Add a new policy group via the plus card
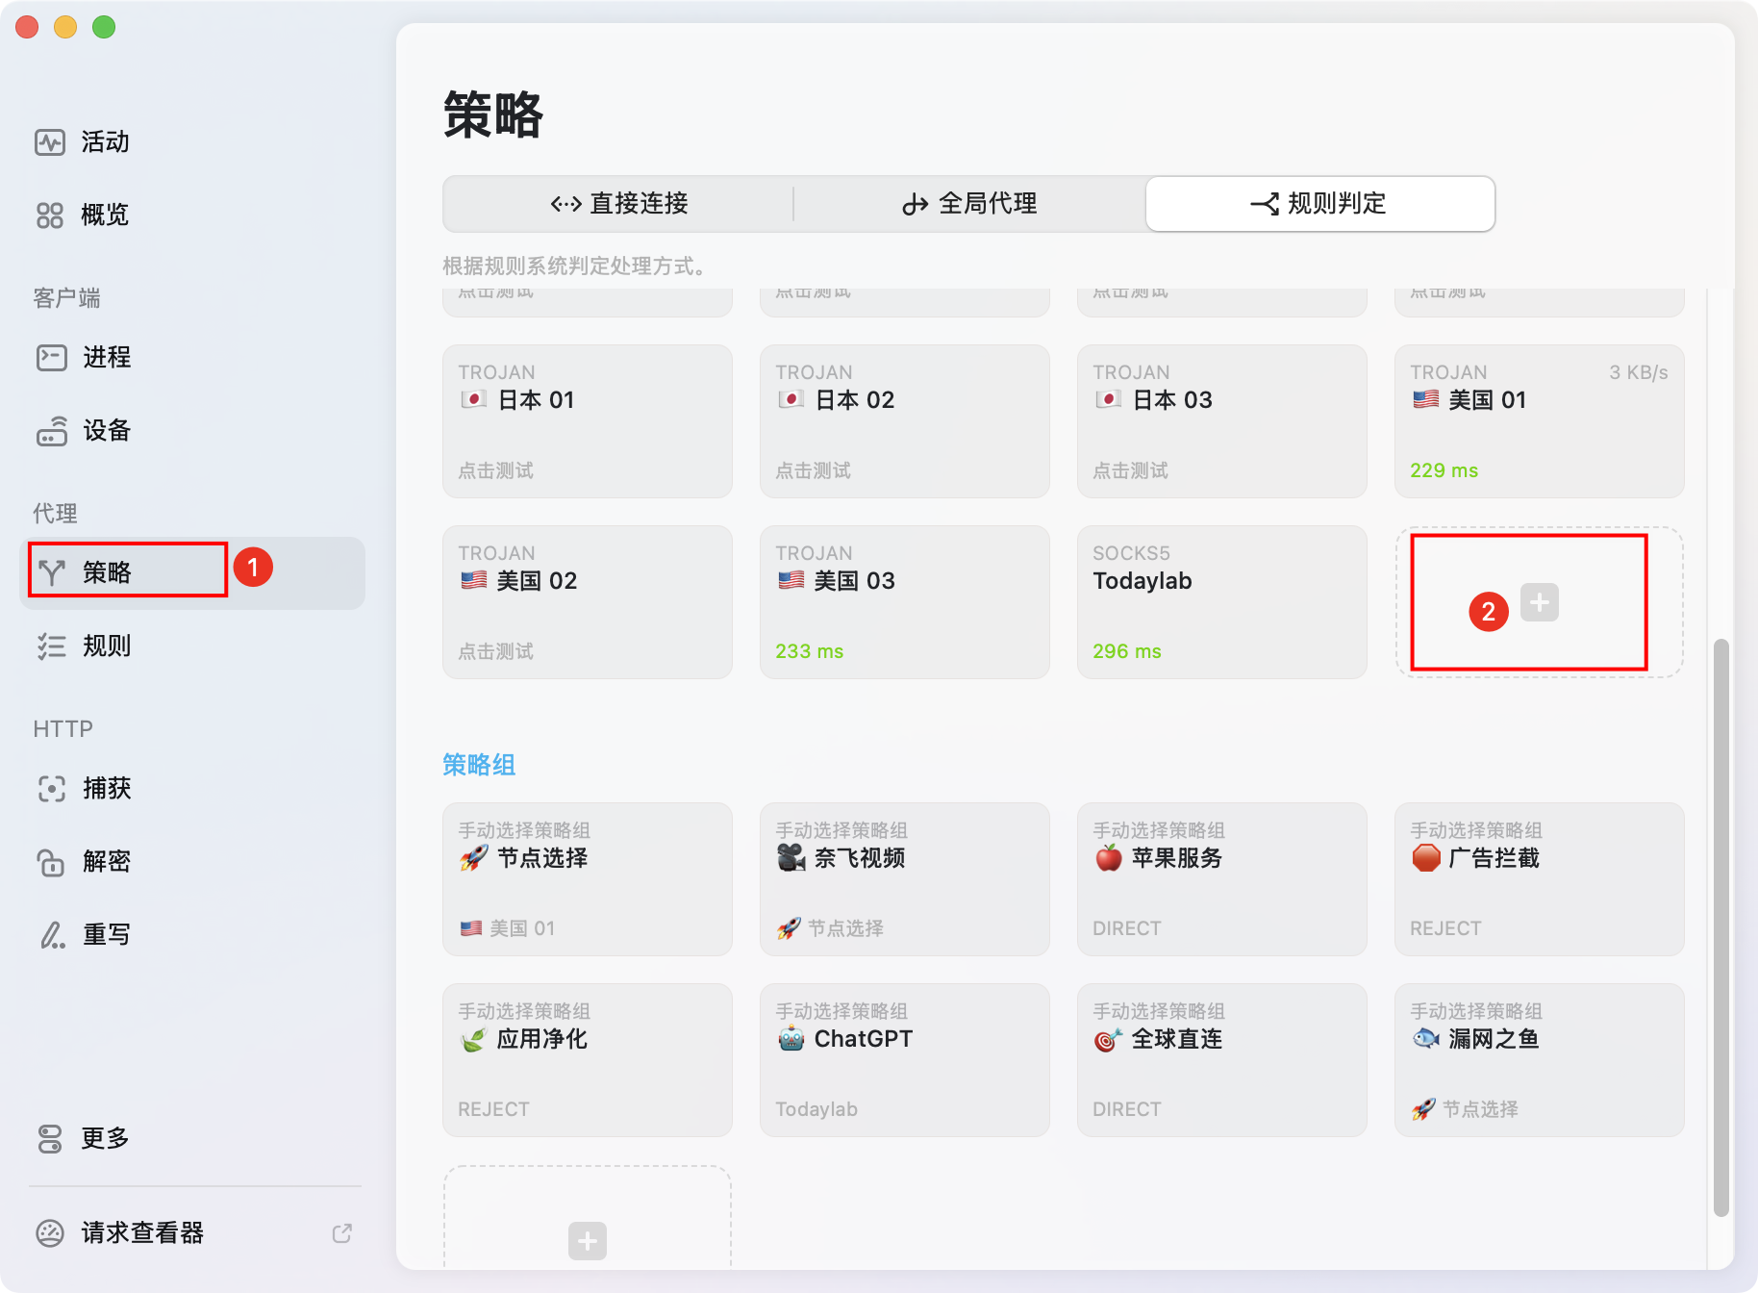This screenshot has width=1758, height=1293. [587, 1241]
